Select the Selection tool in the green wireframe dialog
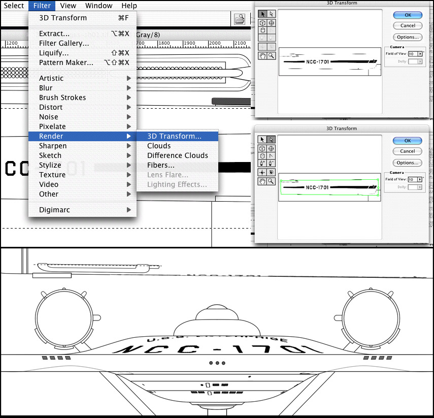The height and width of the screenshot is (418, 434). pos(262,139)
